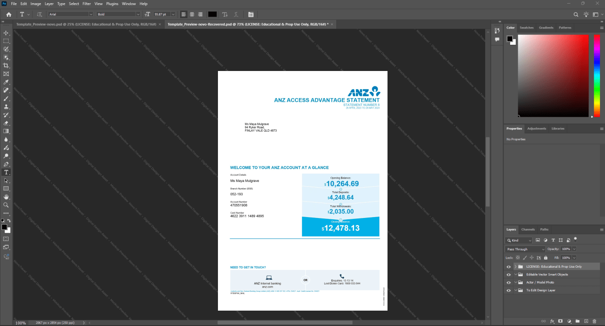Select the Eraser tool

tap(6, 123)
